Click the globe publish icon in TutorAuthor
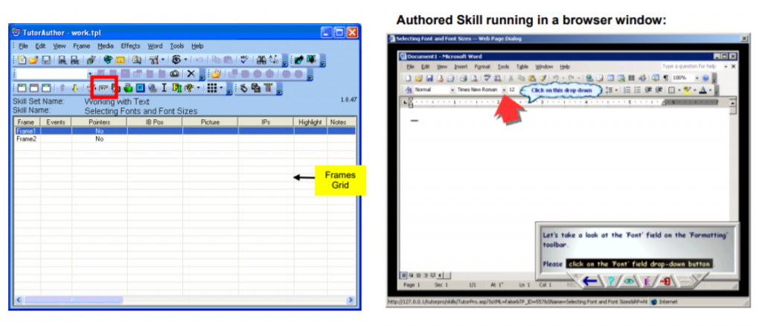This screenshot has height=326, width=762. point(108,60)
